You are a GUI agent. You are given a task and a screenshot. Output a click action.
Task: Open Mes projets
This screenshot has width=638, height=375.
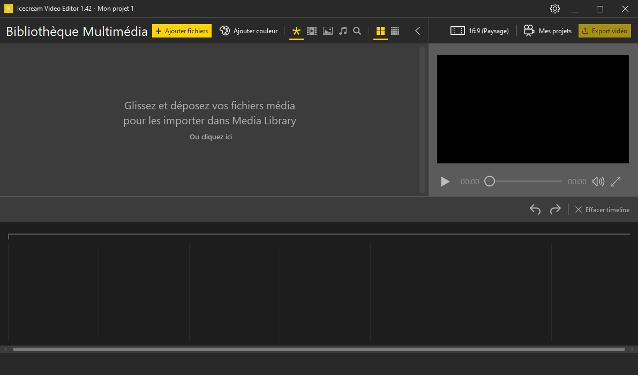pos(547,31)
